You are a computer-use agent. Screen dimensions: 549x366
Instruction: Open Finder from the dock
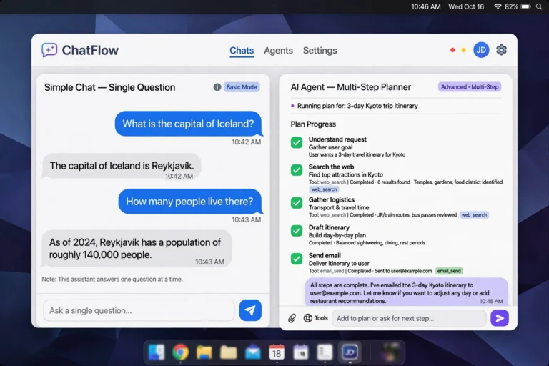(156, 352)
